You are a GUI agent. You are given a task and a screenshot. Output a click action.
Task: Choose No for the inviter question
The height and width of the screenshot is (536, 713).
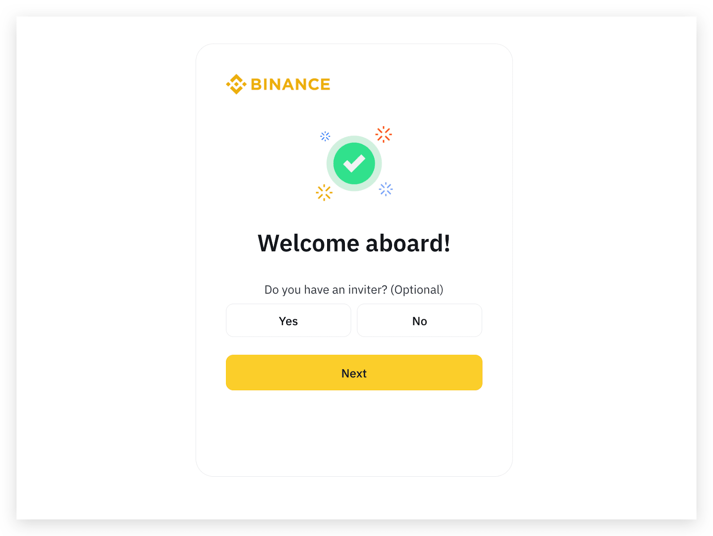click(x=419, y=321)
